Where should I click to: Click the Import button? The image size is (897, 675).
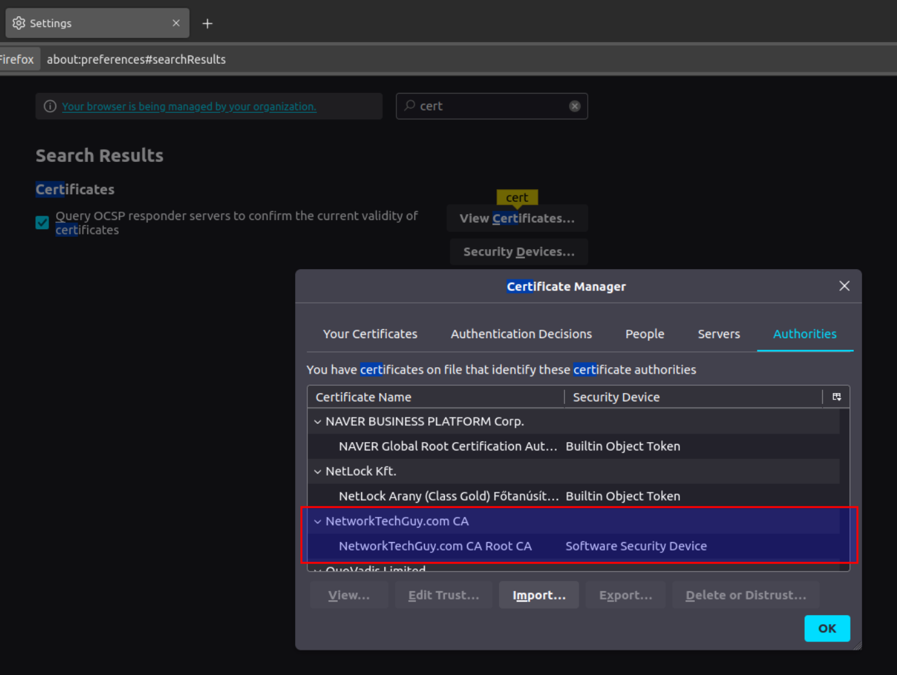click(x=539, y=595)
